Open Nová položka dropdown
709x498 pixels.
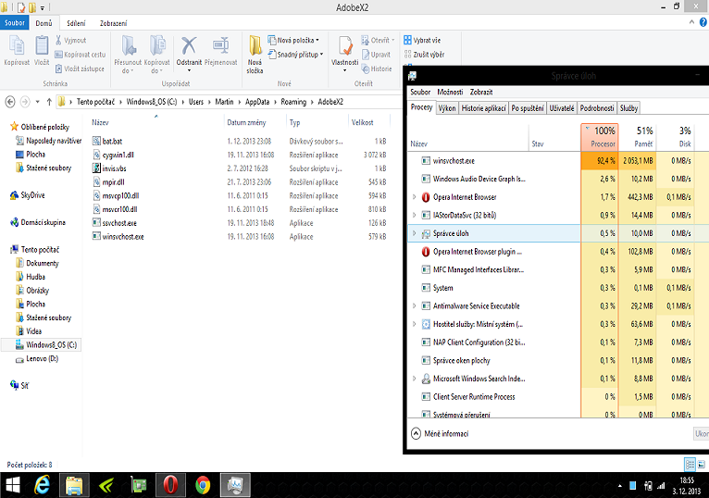tap(293, 40)
